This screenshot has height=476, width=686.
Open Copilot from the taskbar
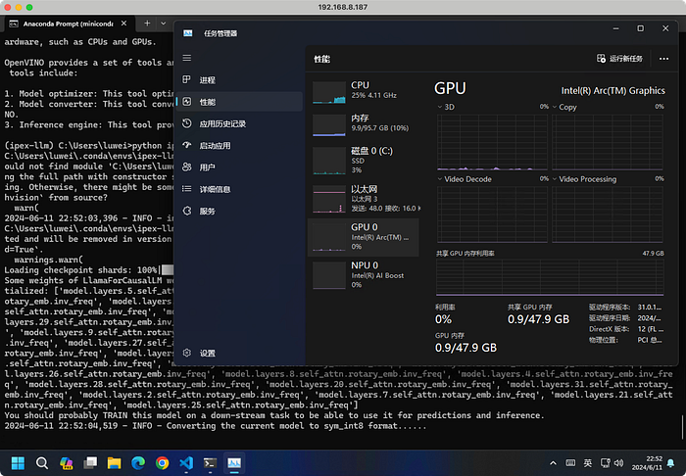[66, 463]
